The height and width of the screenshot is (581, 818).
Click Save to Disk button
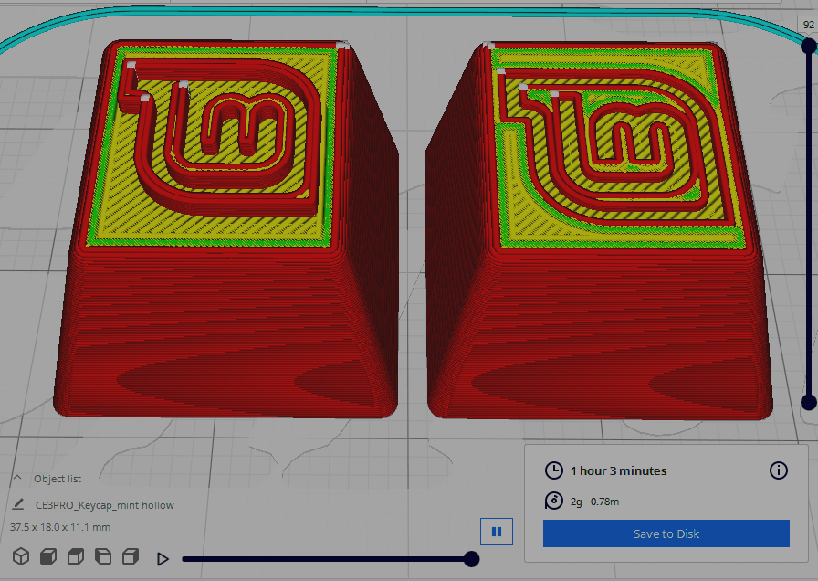point(666,533)
